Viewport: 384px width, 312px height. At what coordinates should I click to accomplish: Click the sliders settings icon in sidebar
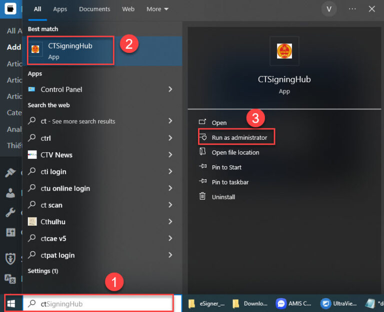click(x=10, y=232)
